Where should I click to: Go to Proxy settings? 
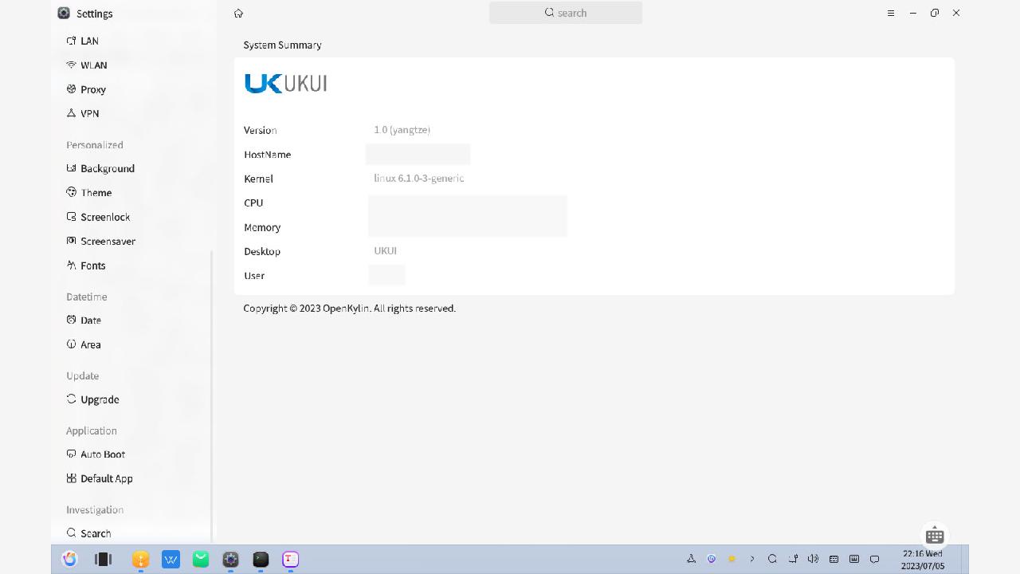pyautogui.click(x=92, y=89)
